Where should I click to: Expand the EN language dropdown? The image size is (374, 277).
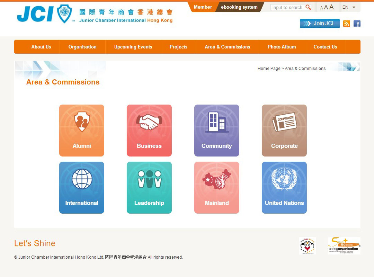(x=349, y=7)
